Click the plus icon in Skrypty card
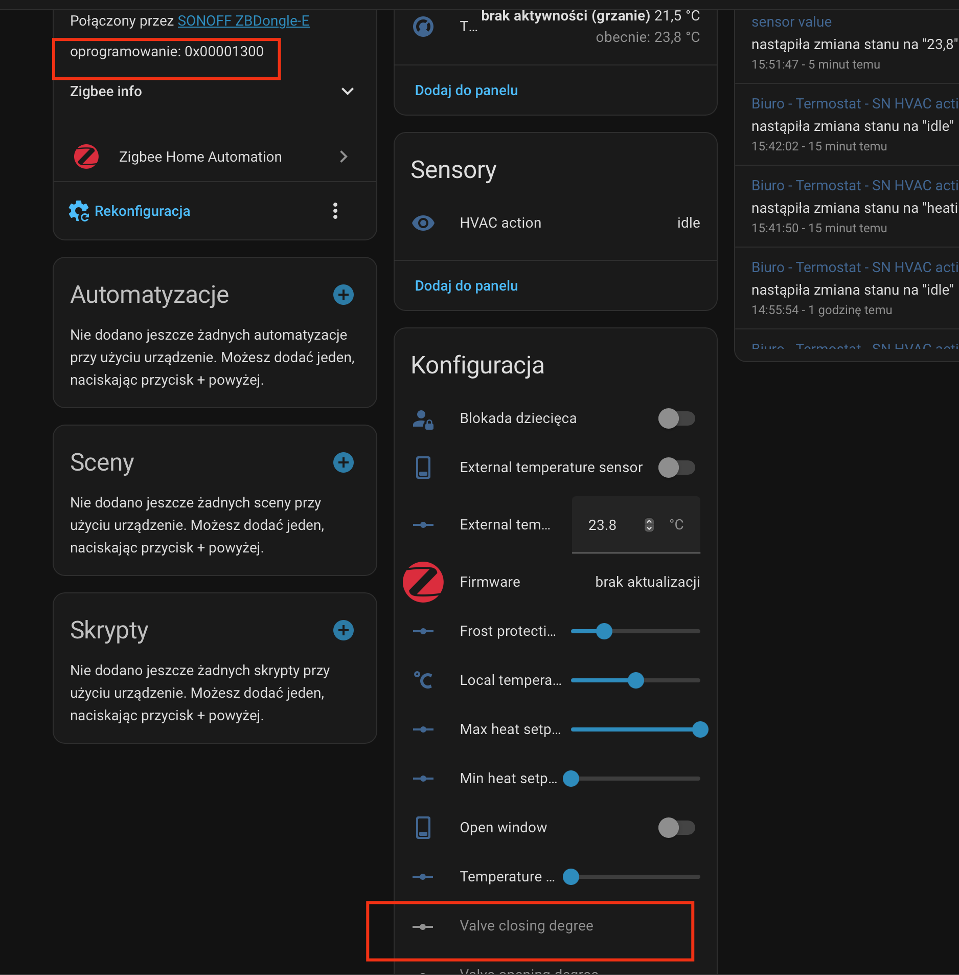Image resolution: width=959 pixels, height=975 pixels. (344, 630)
